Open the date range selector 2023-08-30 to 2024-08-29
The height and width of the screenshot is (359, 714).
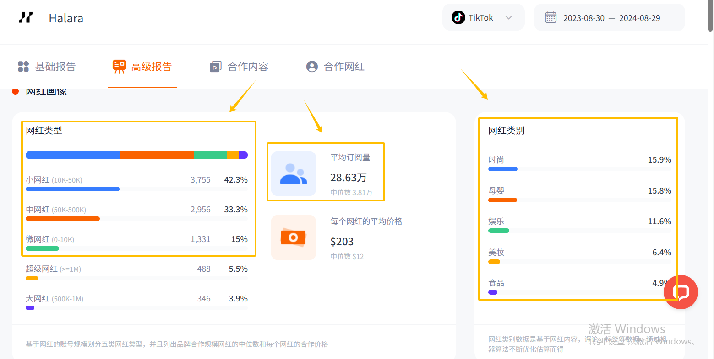(x=611, y=18)
